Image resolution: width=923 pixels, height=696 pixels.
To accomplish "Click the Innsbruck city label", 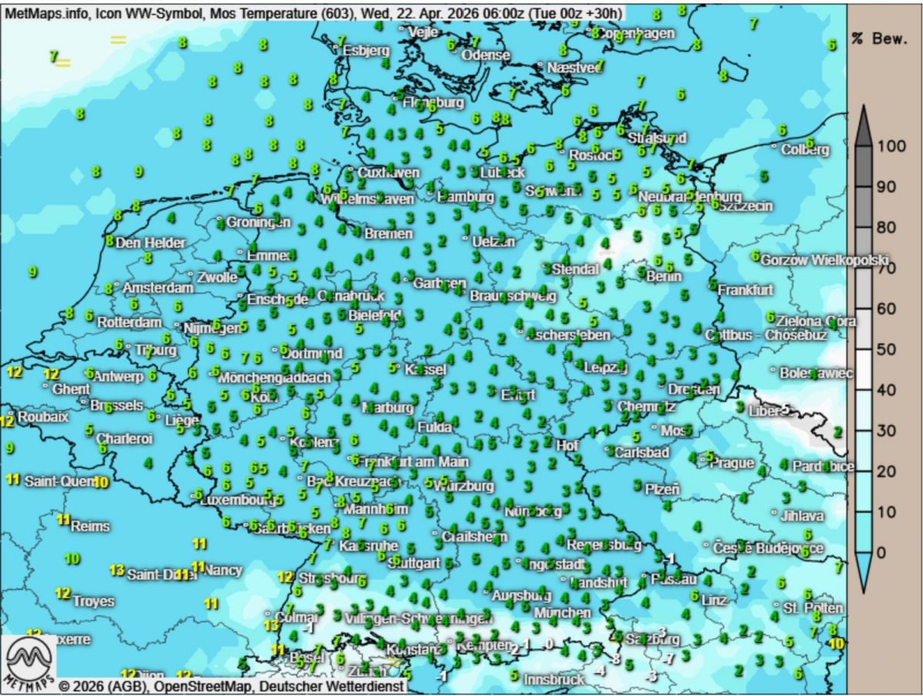I will 554,680.
